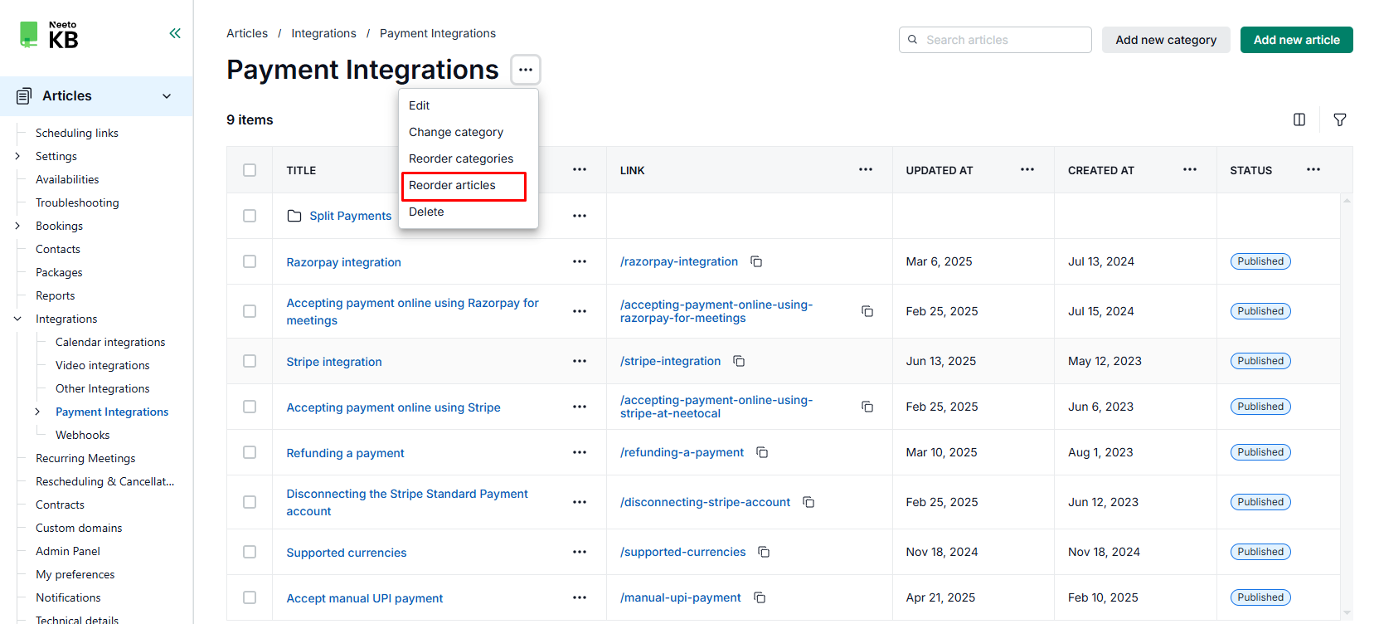Viewport: 1379px width, 624px height.
Task: Select Edit from the category menu
Action: (x=469, y=105)
